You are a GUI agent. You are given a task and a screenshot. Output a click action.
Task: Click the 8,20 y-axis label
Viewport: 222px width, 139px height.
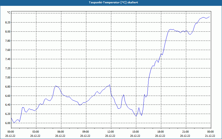(x=8, y=22)
